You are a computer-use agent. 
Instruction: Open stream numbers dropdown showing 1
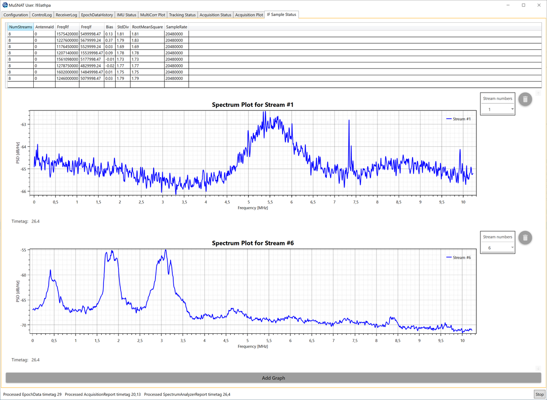pyautogui.click(x=498, y=109)
